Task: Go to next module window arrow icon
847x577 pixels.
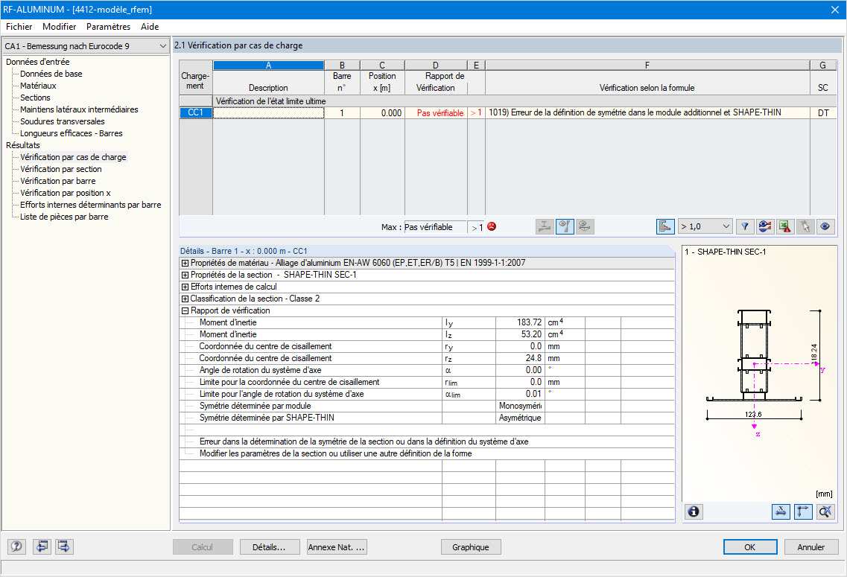Action: (x=64, y=546)
